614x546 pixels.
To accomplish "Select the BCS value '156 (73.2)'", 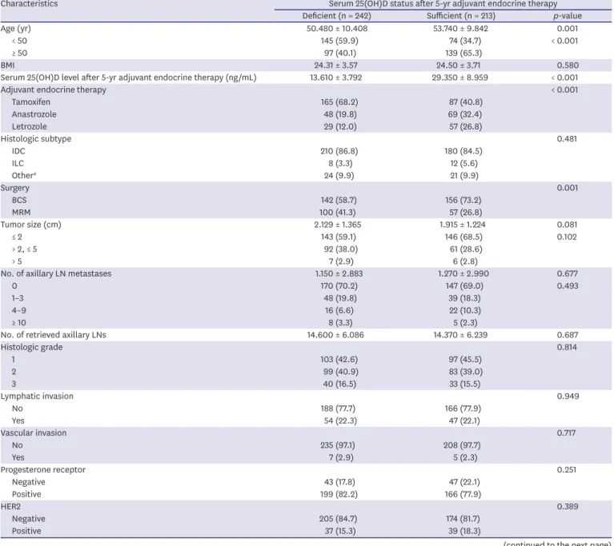I will [x=464, y=200].
